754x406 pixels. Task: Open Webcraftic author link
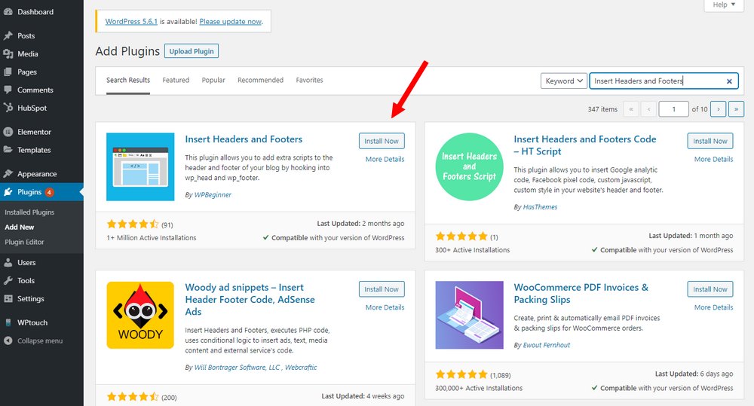[x=301, y=368]
